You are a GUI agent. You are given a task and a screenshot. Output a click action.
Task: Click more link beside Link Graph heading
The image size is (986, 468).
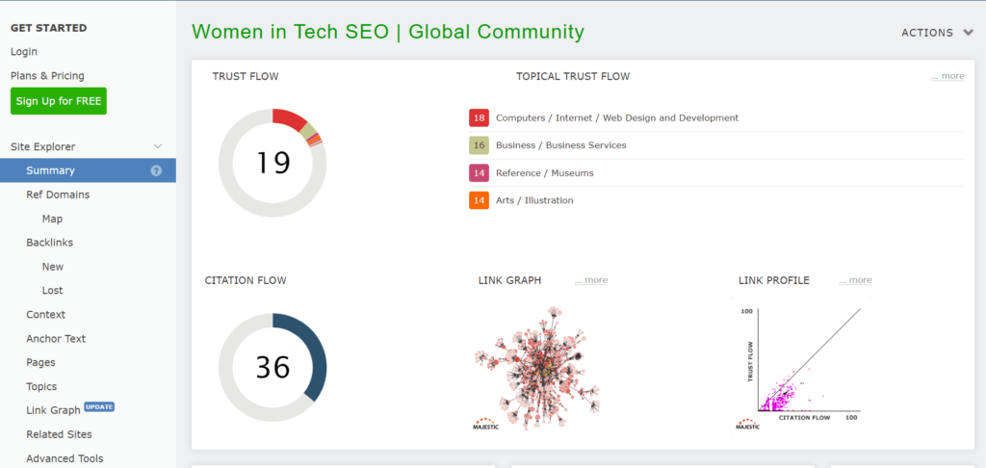591,280
